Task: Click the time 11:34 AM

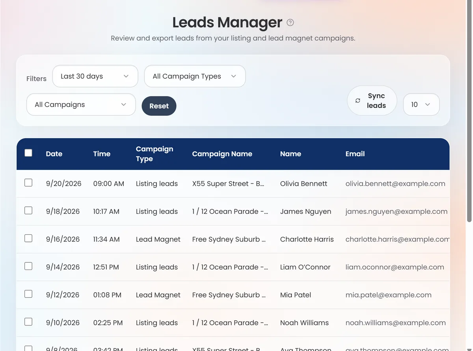Action: [x=106, y=239]
